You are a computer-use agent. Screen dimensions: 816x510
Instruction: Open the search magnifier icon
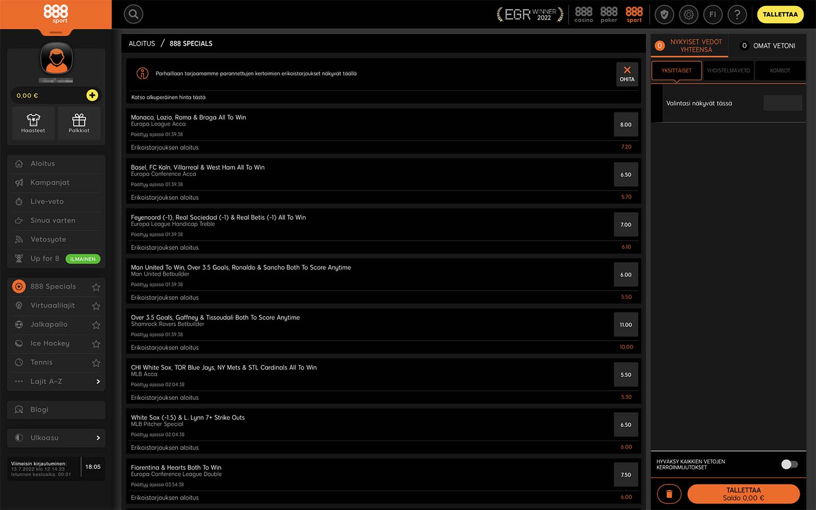134,14
